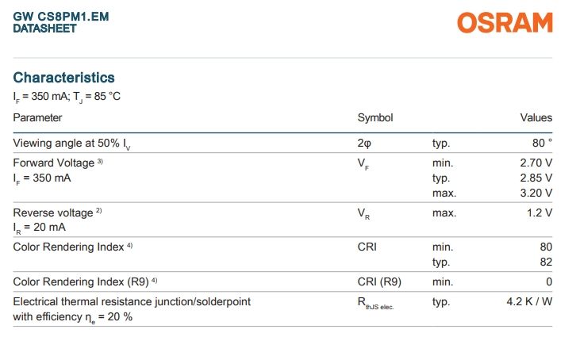Viewport: 580px width, 337px height.
Task: Click the Values column header
Action: click(536, 118)
